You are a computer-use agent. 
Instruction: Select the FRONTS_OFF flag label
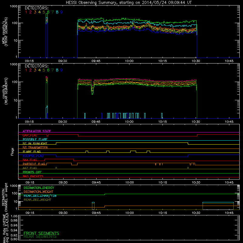coord(32,172)
